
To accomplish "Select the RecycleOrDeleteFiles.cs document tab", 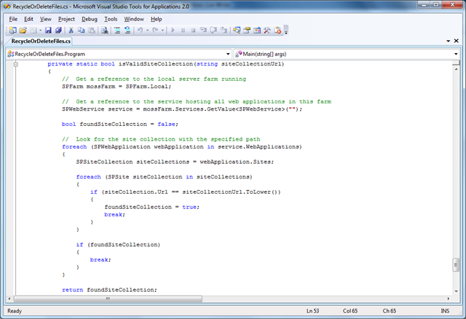I will [x=40, y=42].
